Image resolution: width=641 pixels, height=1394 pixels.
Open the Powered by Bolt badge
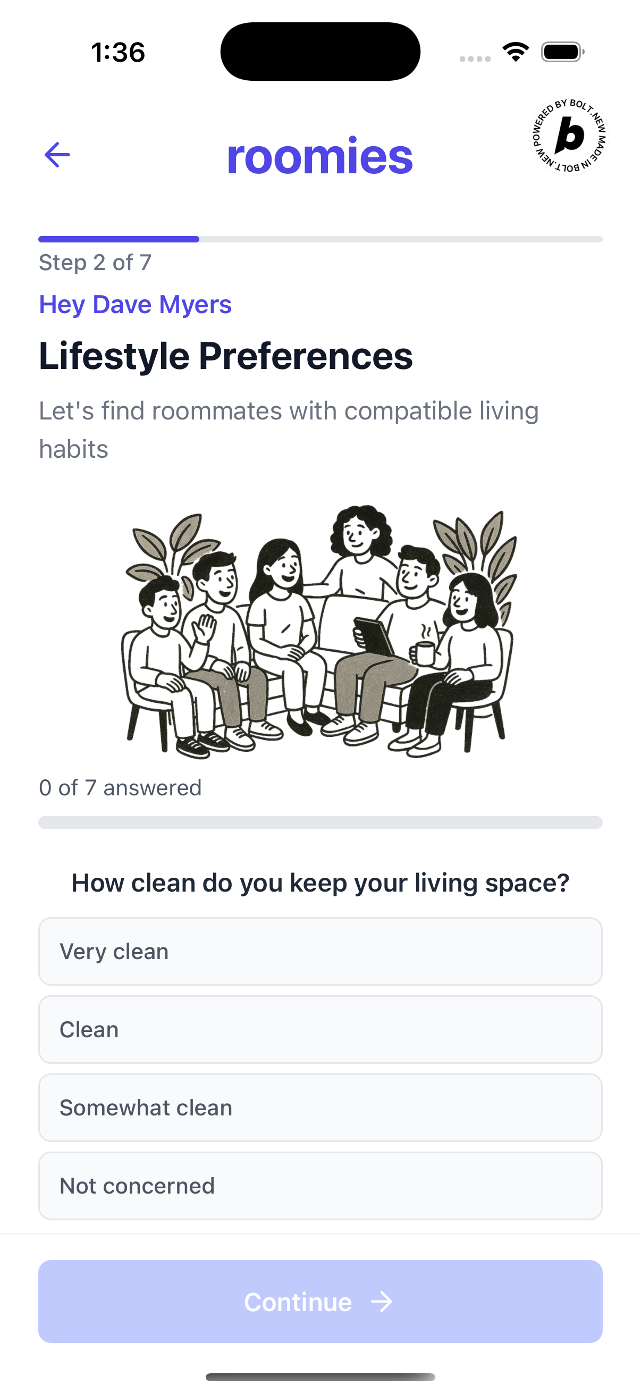coord(569,136)
